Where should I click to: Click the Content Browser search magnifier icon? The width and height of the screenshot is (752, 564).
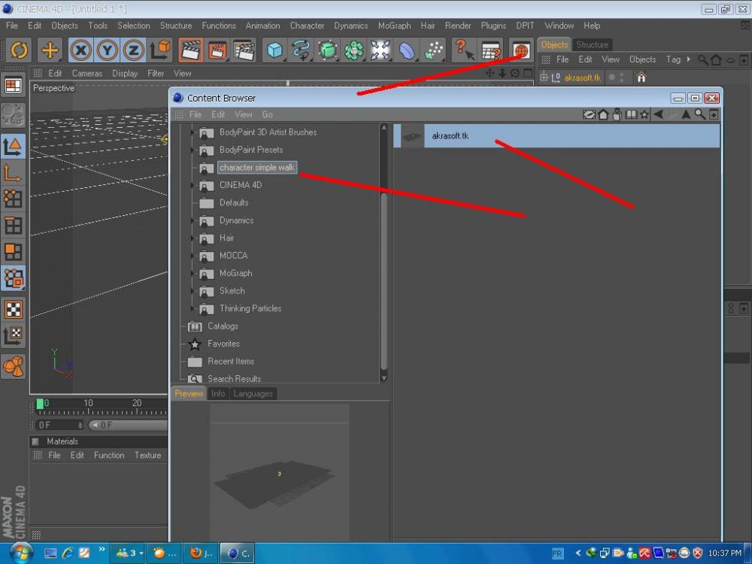[x=700, y=114]
